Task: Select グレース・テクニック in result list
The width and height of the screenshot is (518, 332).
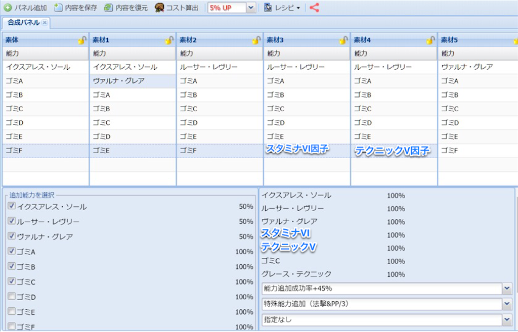Action: pos(296,274)
